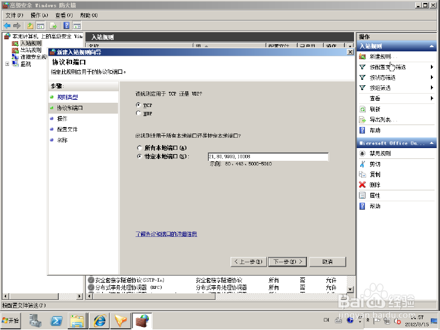440x330 pixels.
Task: Toggle the action pane toolbar icon
Action: [x=77, y=26]
